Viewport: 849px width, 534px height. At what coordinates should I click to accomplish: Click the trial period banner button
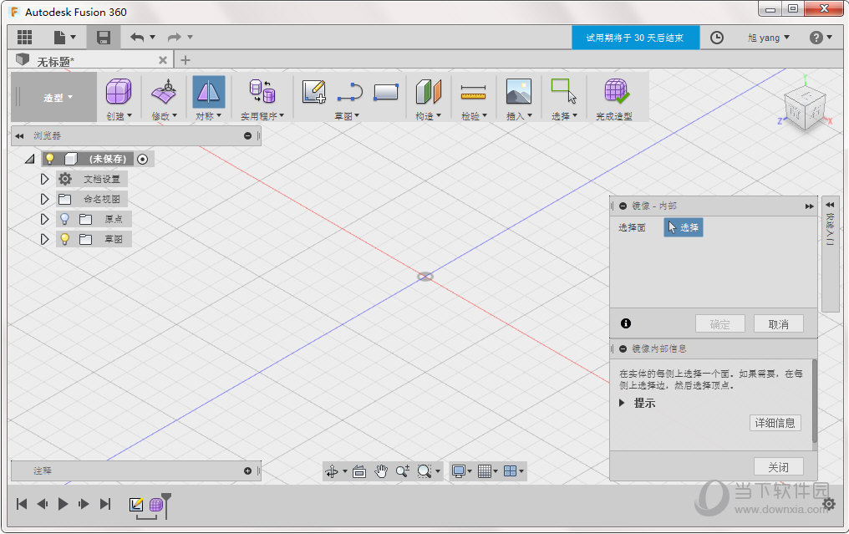click(636, 37)
